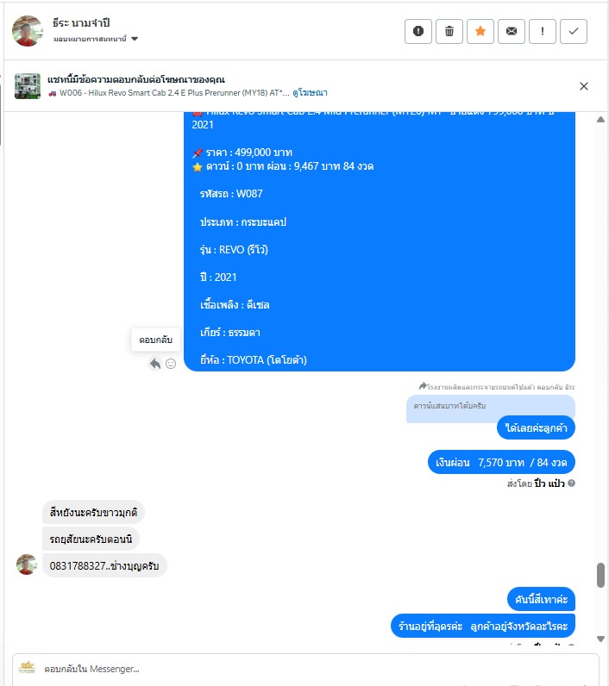Mark conversation unread with envelope icon
The image size is (609, 686).
coord(512,32)
